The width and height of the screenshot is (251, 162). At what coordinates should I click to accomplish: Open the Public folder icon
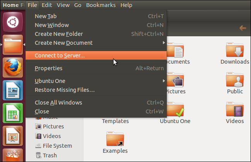coord(235,83)
